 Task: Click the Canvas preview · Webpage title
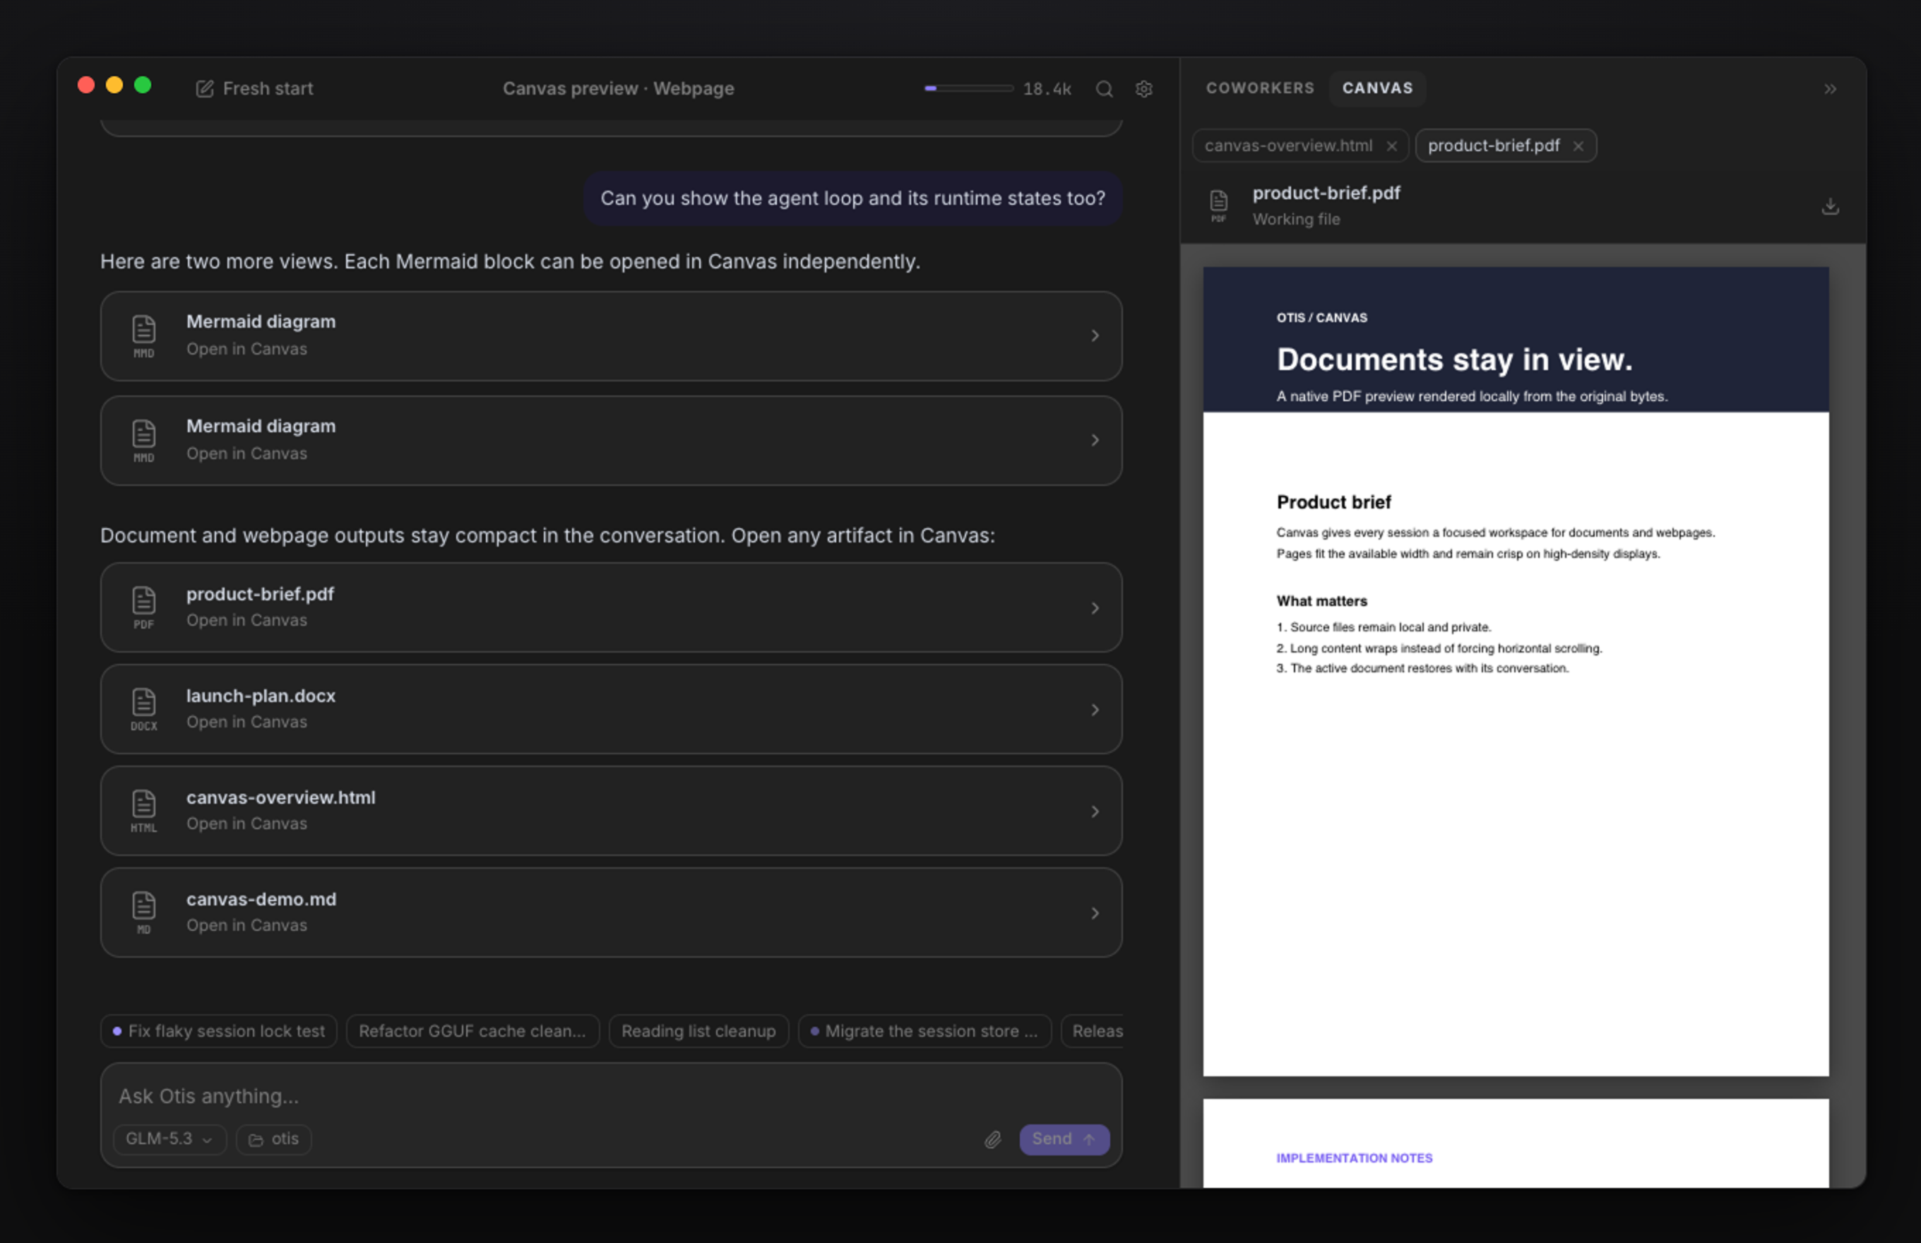coord(618,89)
